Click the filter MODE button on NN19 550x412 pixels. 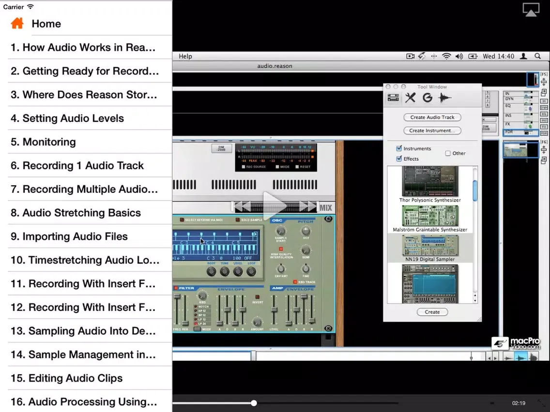click(197, 329)
